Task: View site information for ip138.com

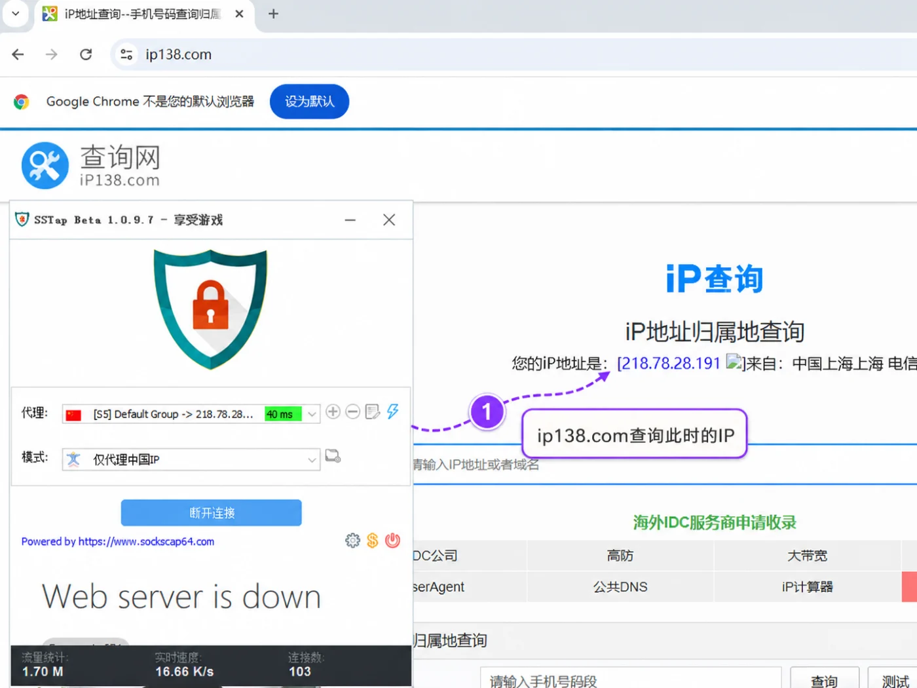Action: point(126,54)
